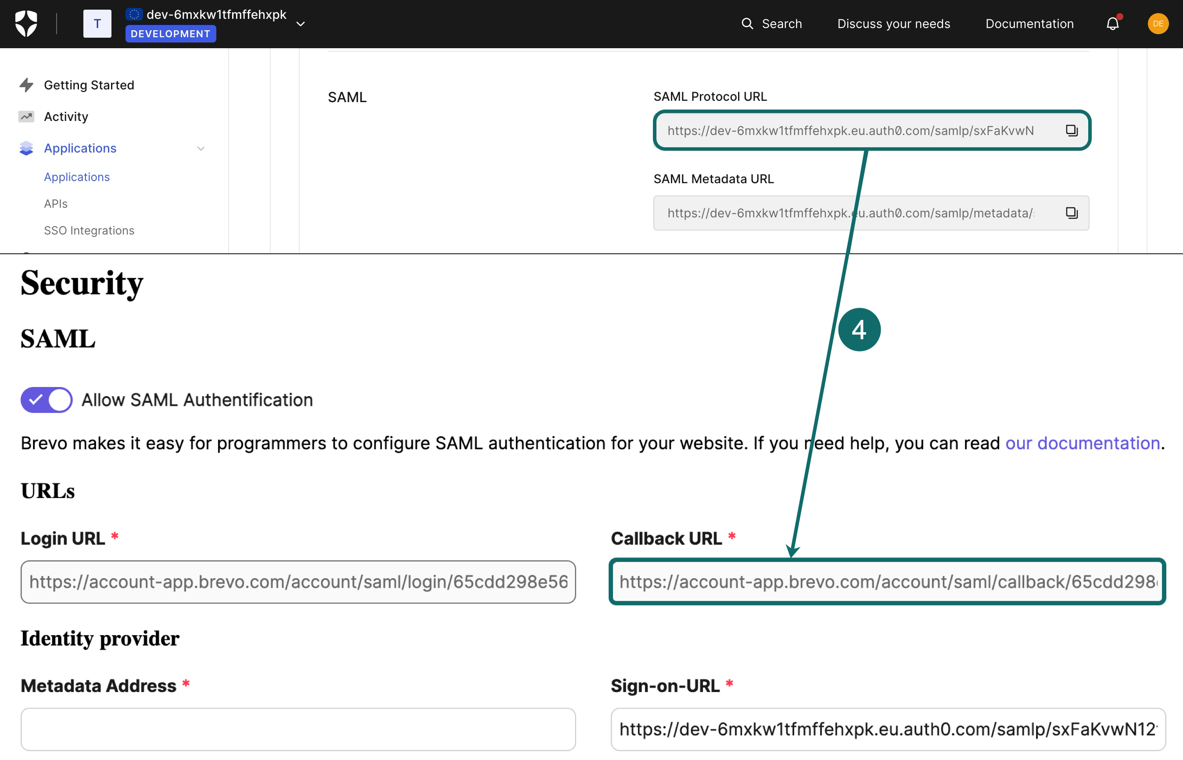1183x760 pixels.
Task: Collapse the Applications section in sidebar
Action: 201,148
